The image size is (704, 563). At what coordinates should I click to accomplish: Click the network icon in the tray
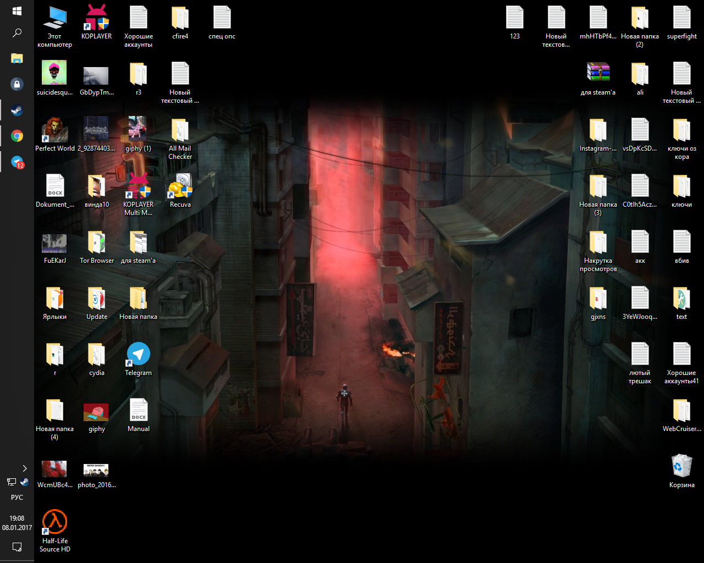[x=11, y=482]
